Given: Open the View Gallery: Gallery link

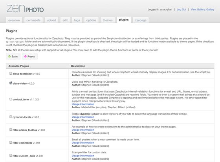Looking at the screenshot, I should click(x=202, y=9).
